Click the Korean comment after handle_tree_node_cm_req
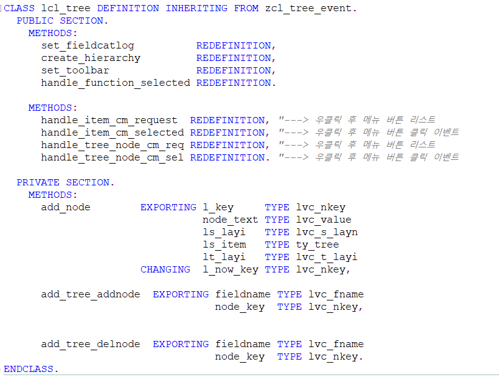The width and height of the screenshot is (499, 377). point(357,145)
